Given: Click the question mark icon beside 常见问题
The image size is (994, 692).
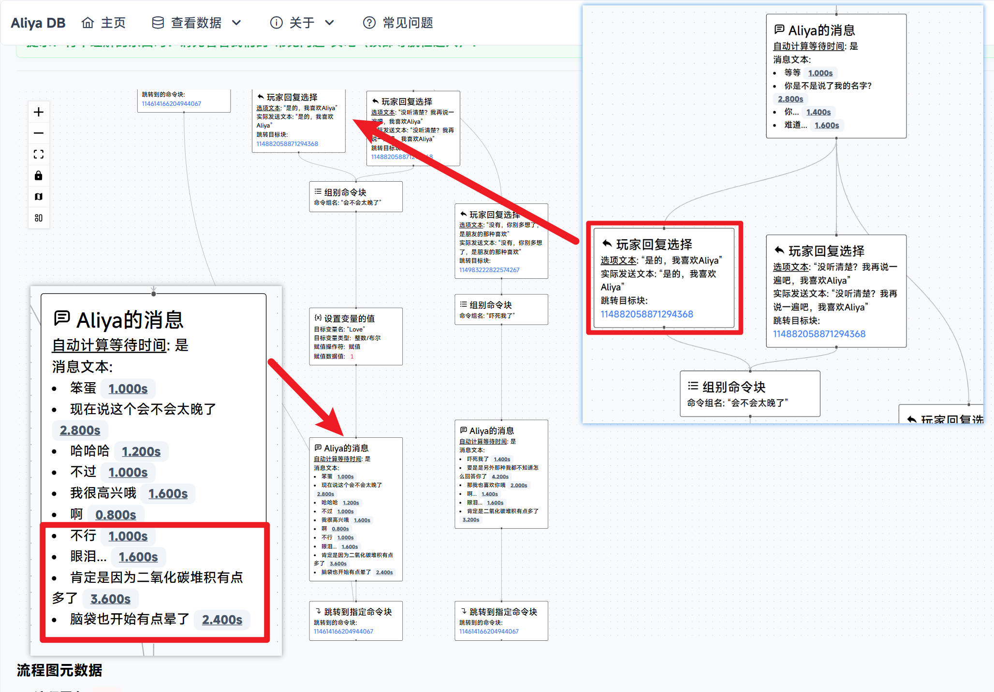Looking at the screenshot, I should pos(369,23).
